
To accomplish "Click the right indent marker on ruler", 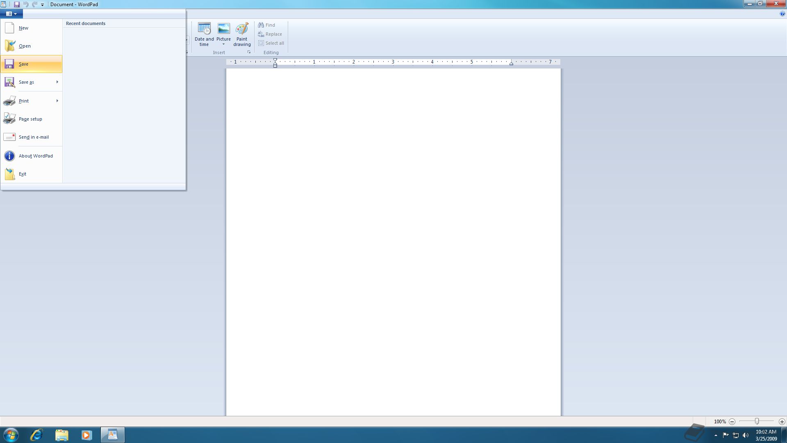I will [x=511, y=64].
